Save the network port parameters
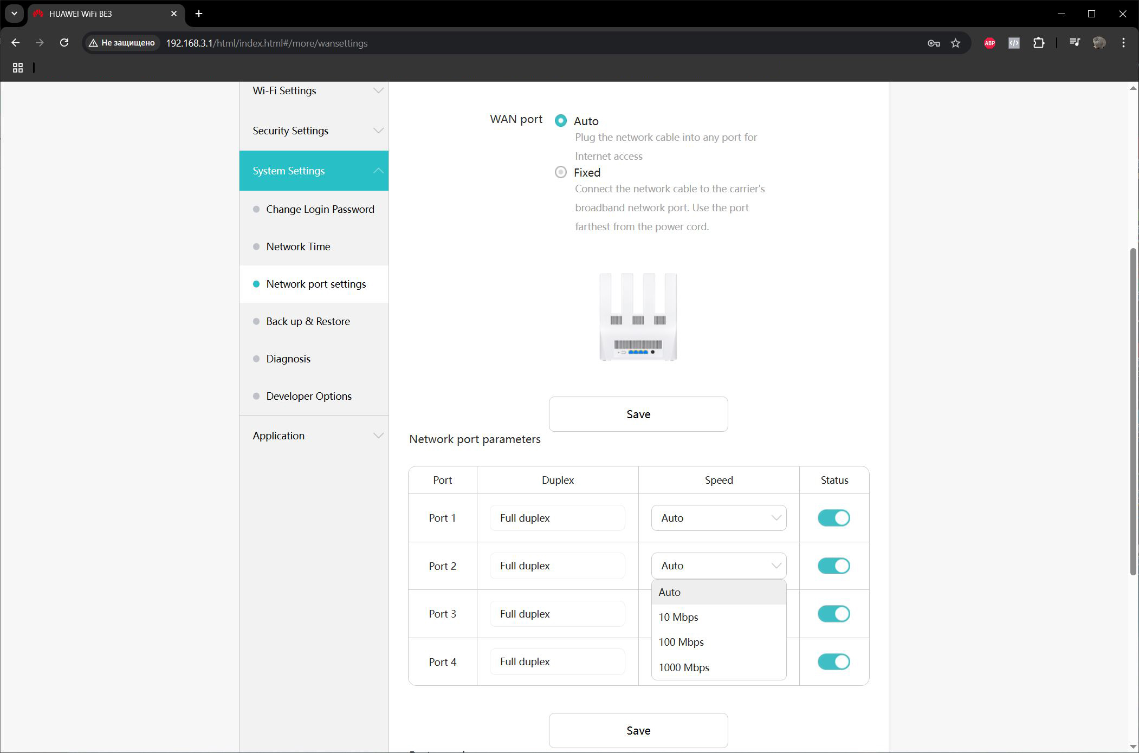Screen dimensions: 1139x753 pos(638,731)
